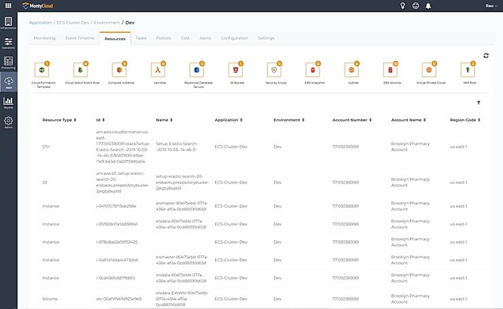Filter by S3 Bucket resource icon
This screenshot has width=503, height=309.
(x=235, y=70)
